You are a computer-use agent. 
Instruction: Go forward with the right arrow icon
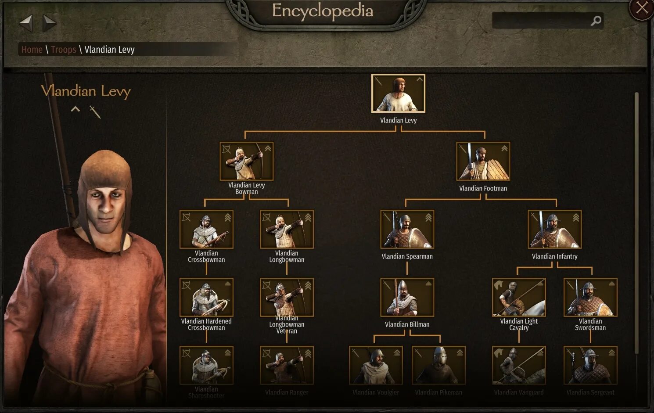pos(50,23)
